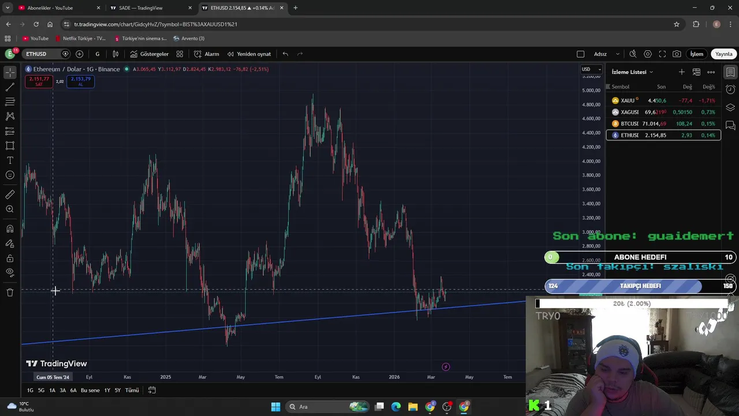This screenshot has width=739, height=416.
Task: Start Yeniden oynat bar replay
Action: click(249, 54)
